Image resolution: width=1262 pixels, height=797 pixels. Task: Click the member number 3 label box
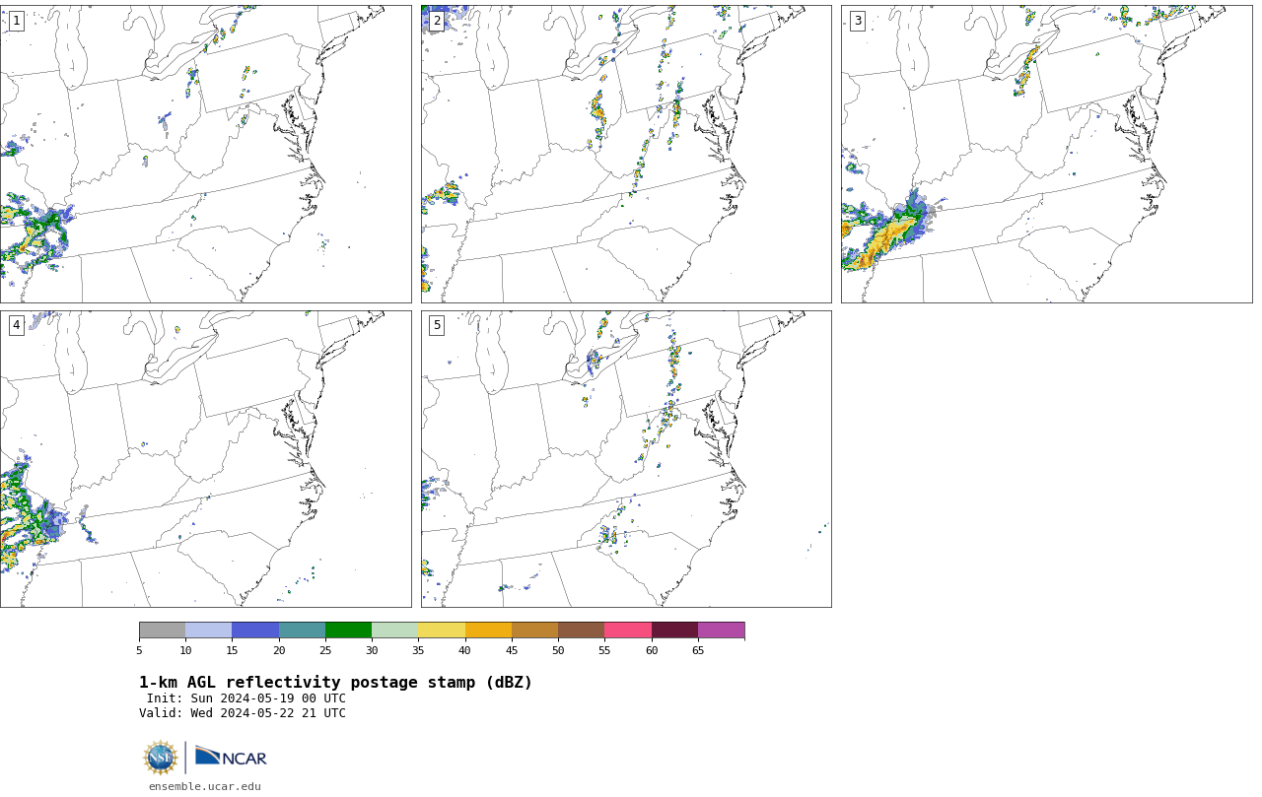tap(858, 21)
